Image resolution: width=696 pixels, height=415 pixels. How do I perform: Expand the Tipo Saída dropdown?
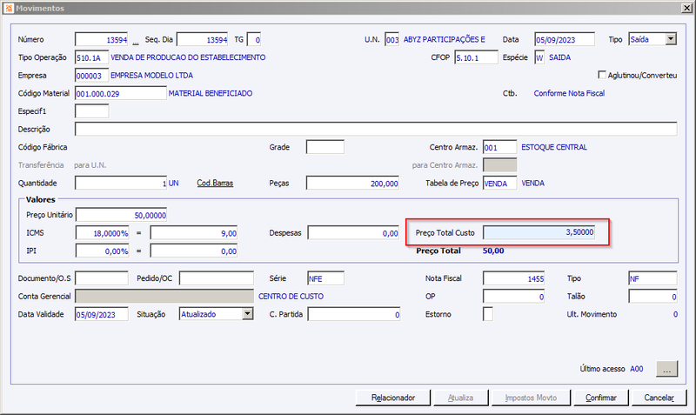tap(671, 39)
